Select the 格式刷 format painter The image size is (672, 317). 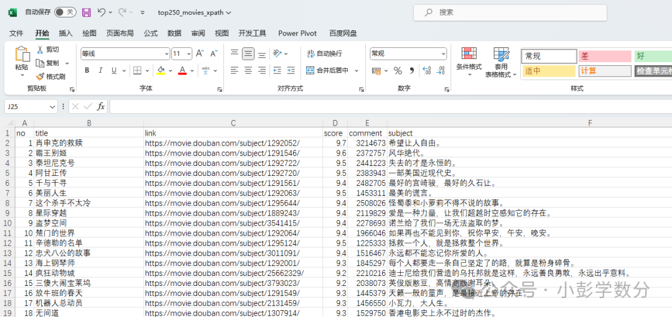[50, 76]
